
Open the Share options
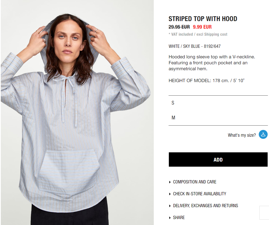click(179, 218)
